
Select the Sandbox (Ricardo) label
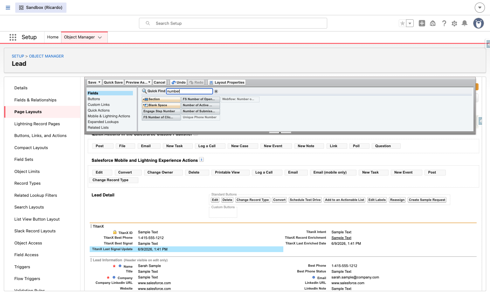tap(41, 8)
